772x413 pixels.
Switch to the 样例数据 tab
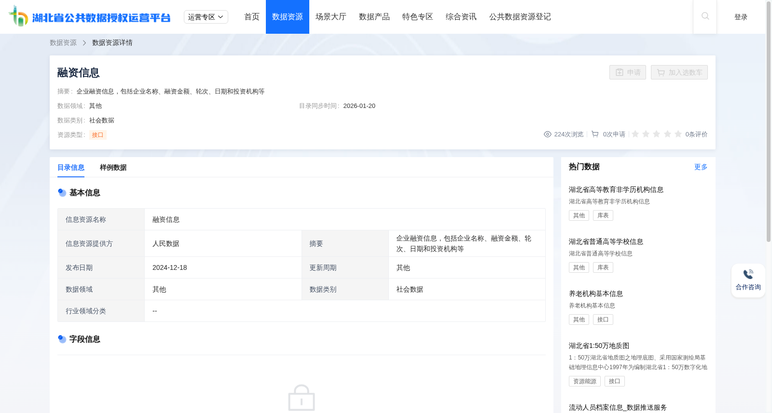pyautogui.click(x=113, y=168)
